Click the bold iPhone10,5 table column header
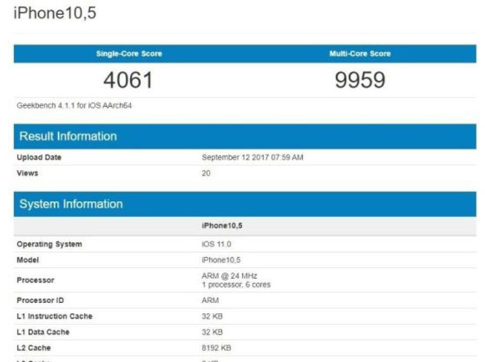The width and height of the screenshot is (485, 362). 222,226
